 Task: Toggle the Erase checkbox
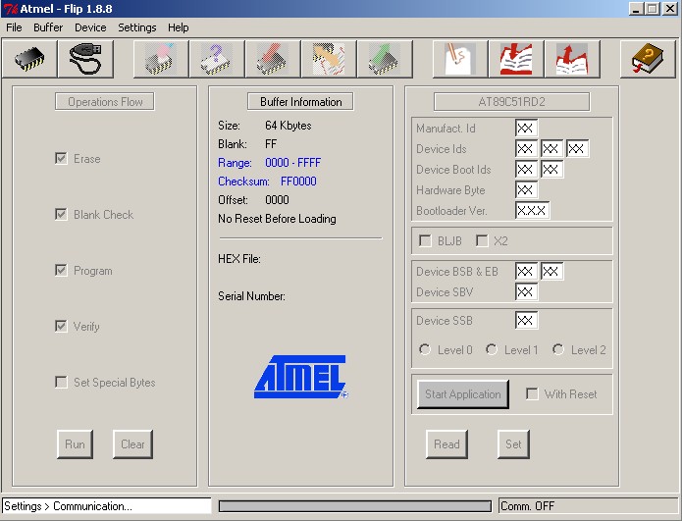(62, 159)
